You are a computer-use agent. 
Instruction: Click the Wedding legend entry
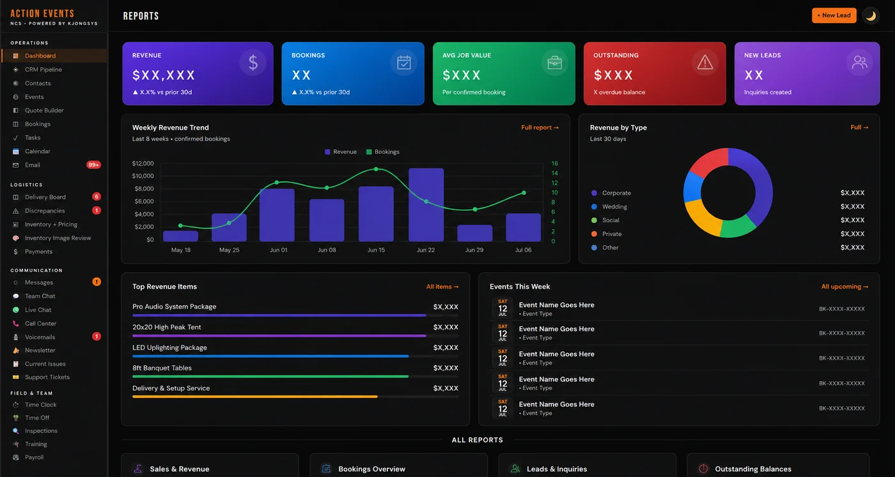click(609, 207)
